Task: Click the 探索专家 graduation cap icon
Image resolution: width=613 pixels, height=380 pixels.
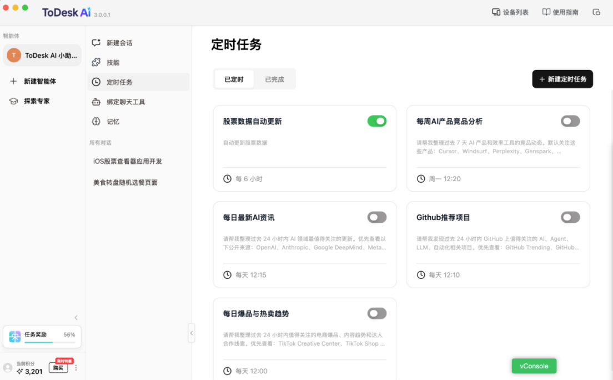Action: (13, 101)
